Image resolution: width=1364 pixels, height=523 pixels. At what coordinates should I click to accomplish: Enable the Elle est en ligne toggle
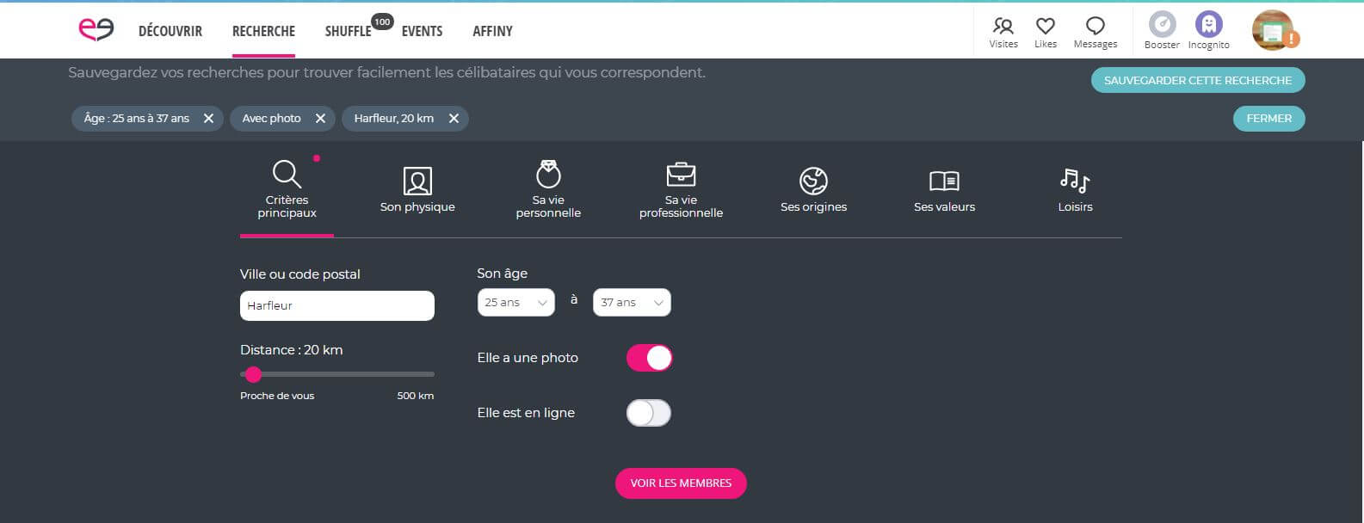click(649, 413)
